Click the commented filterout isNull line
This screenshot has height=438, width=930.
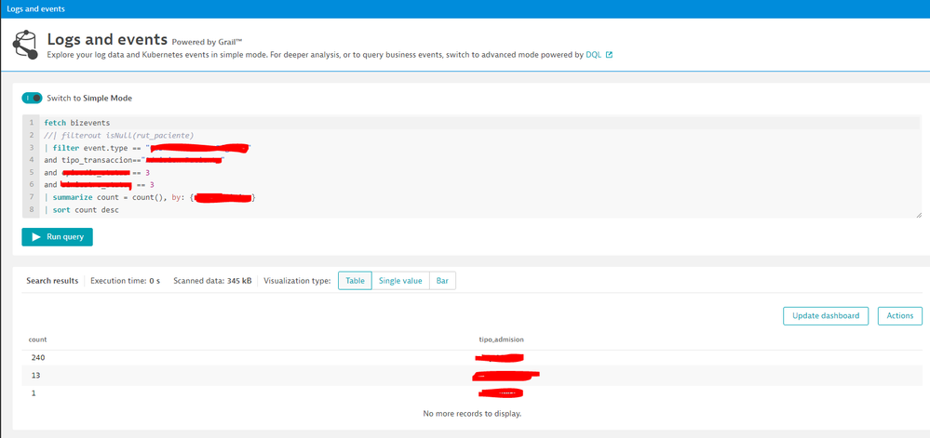click(x=121, y=135)
